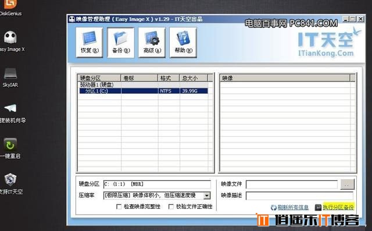Select the 驱动器1 (硬盘) tree row
The height and width of the screenshot is (231, 372).
(144, 85)
